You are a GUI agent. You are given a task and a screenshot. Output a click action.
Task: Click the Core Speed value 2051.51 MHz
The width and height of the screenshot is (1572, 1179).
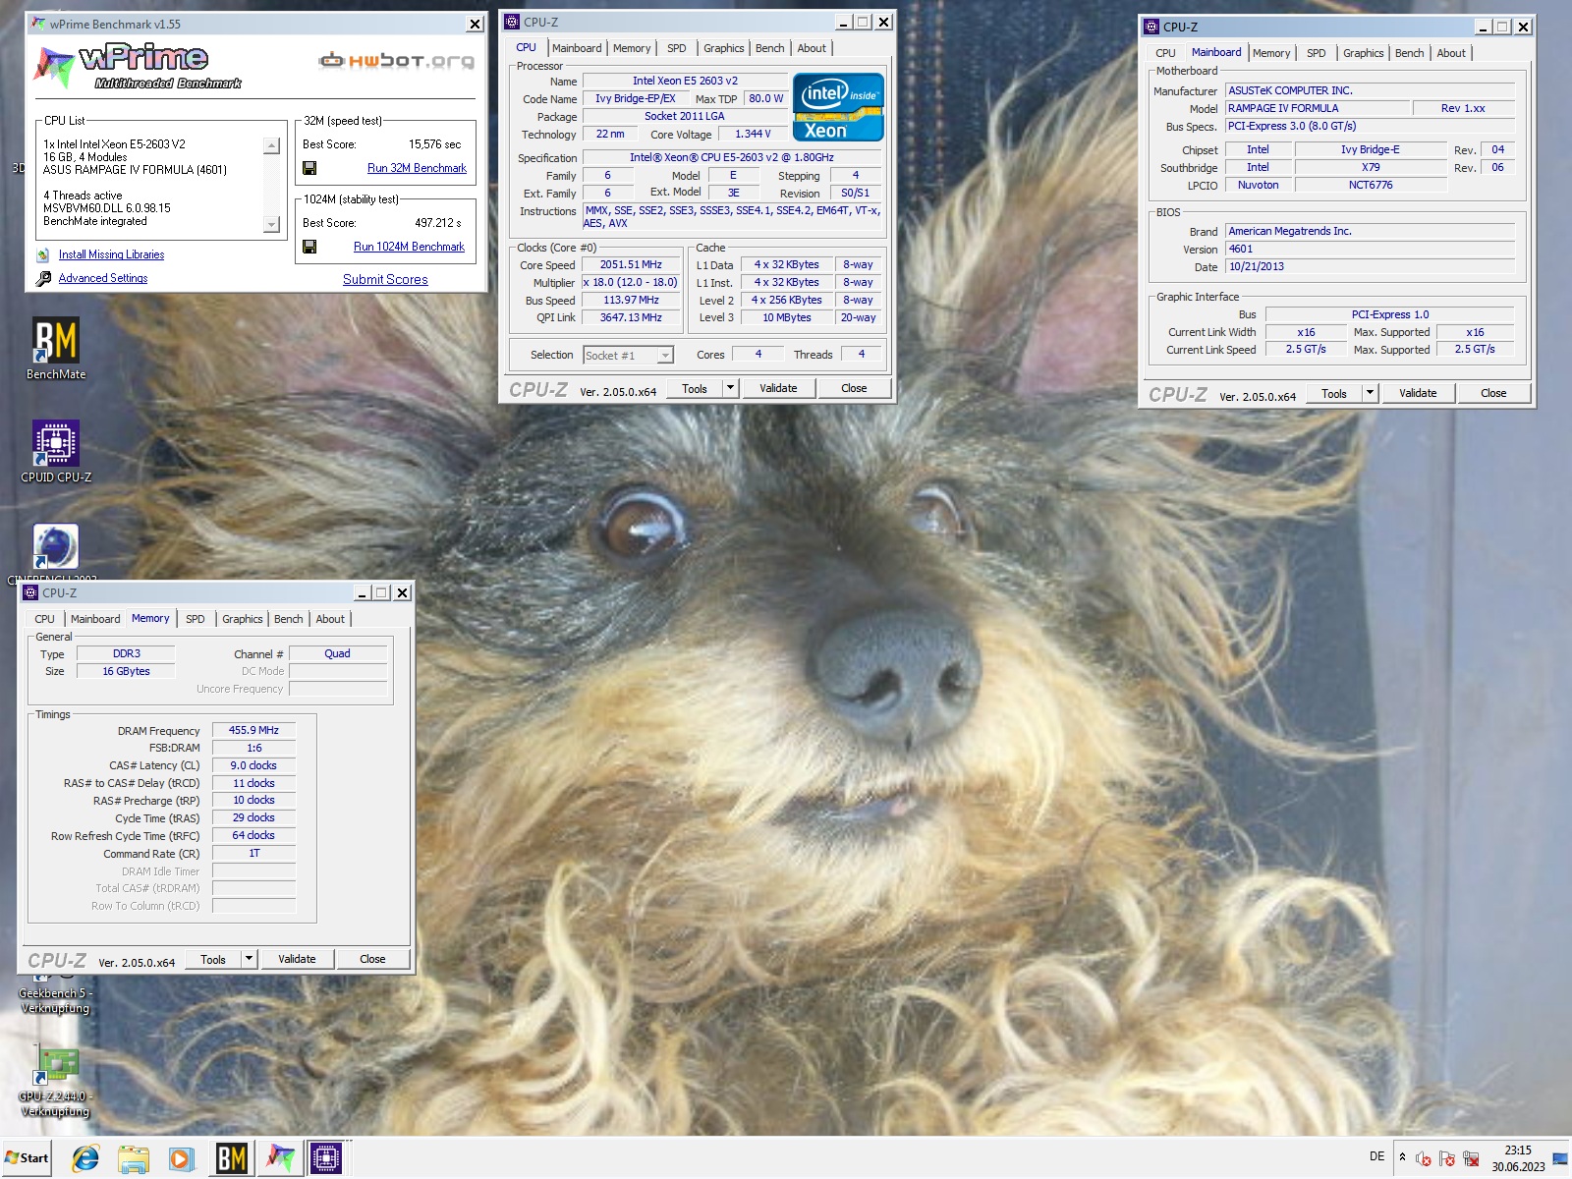(x=631, y=264)
